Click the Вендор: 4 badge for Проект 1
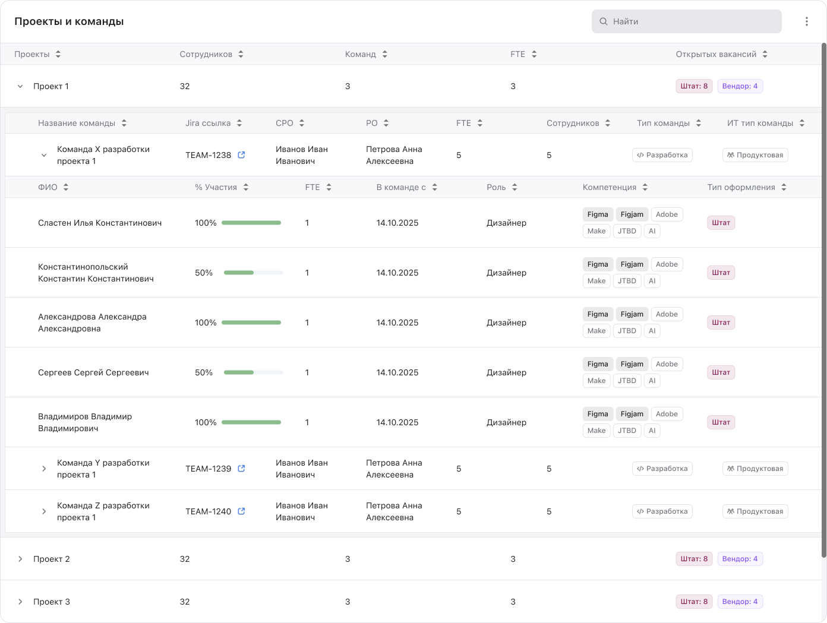827x623 pixels. 740,86
